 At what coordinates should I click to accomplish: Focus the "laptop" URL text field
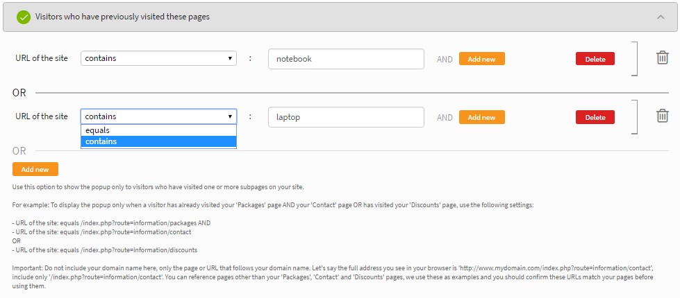coord(346,117)
